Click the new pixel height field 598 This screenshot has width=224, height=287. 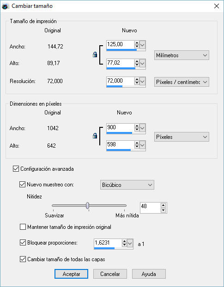click(x=121, y=144)
